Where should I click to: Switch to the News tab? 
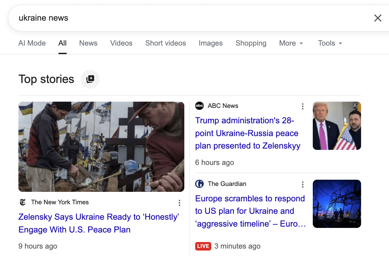point(88,43)
